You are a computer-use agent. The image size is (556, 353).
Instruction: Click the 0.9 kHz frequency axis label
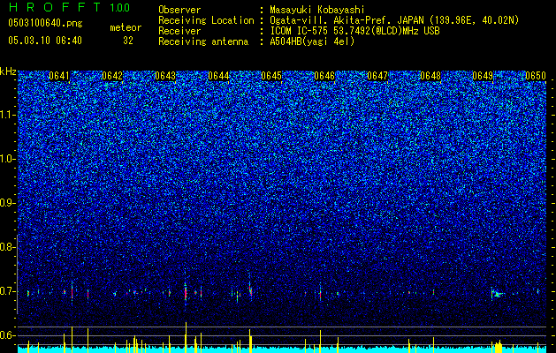[x=6, y=203]
